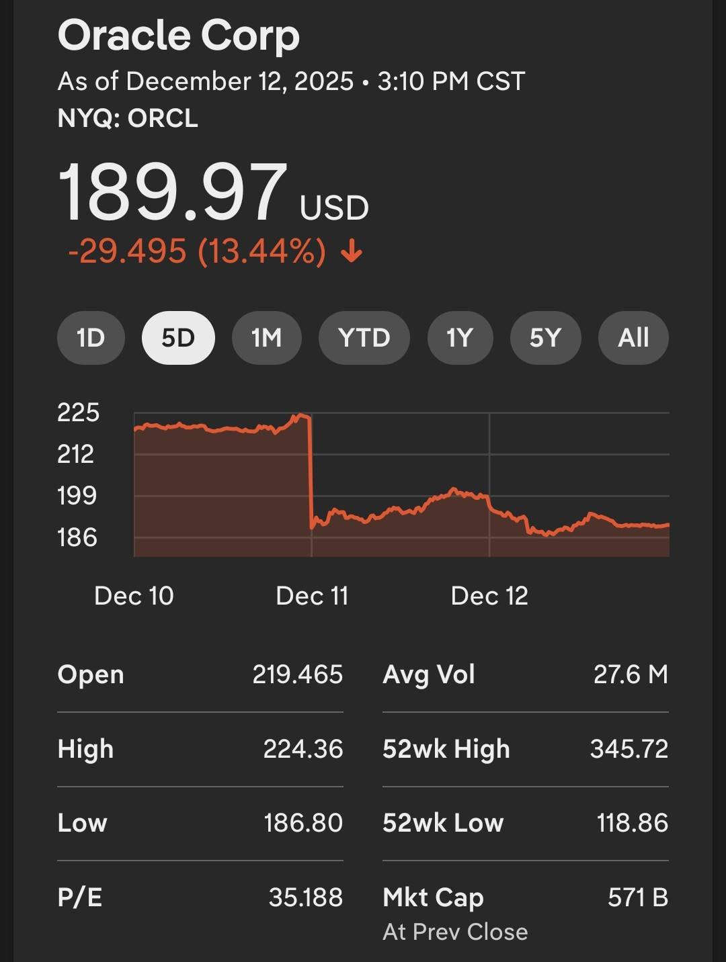Click the Avg Vol label
Viewport: 726px width, 962px height.
(429, 674)
